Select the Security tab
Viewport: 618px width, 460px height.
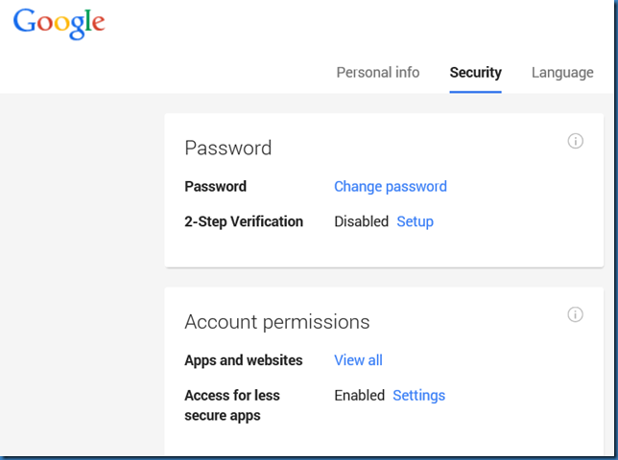475,73
